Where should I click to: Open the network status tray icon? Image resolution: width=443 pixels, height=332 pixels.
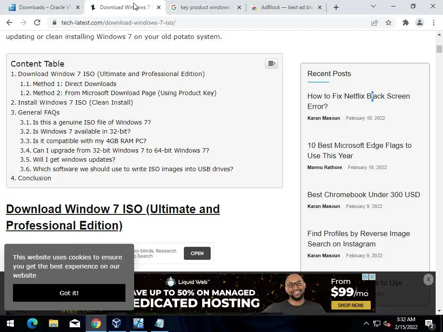point(377,323)
